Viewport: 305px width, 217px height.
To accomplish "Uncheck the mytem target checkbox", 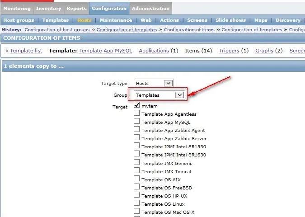I will pos(136,105).
